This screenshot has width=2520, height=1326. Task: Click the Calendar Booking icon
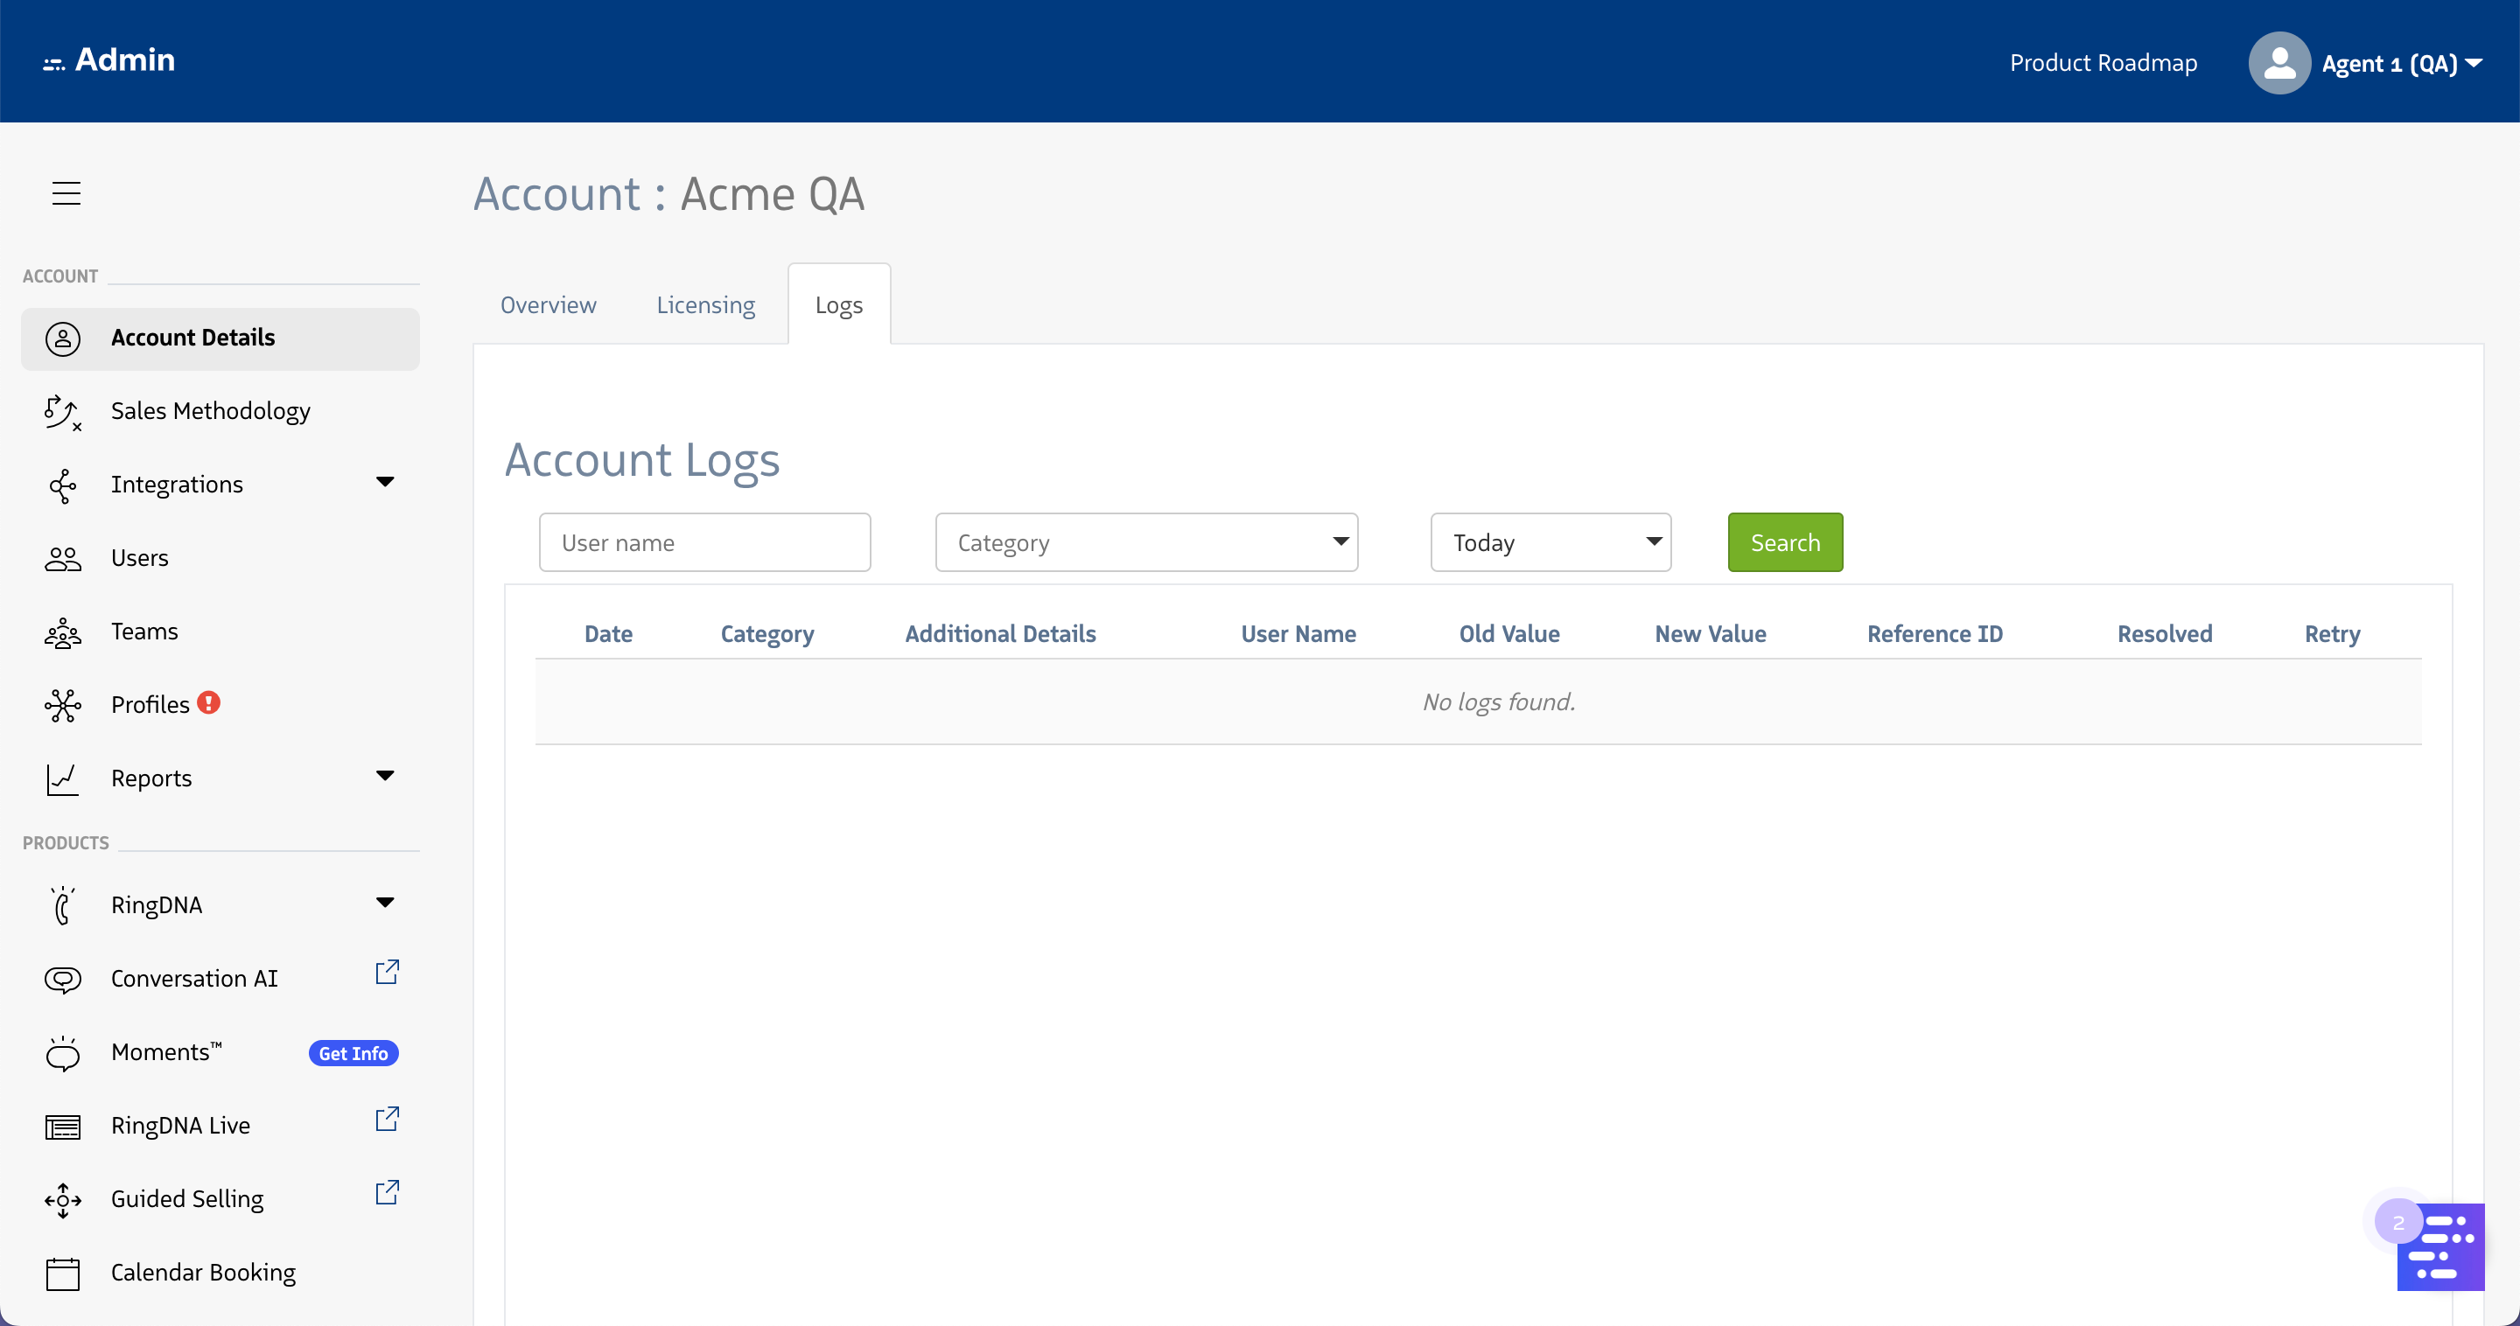63,1274
